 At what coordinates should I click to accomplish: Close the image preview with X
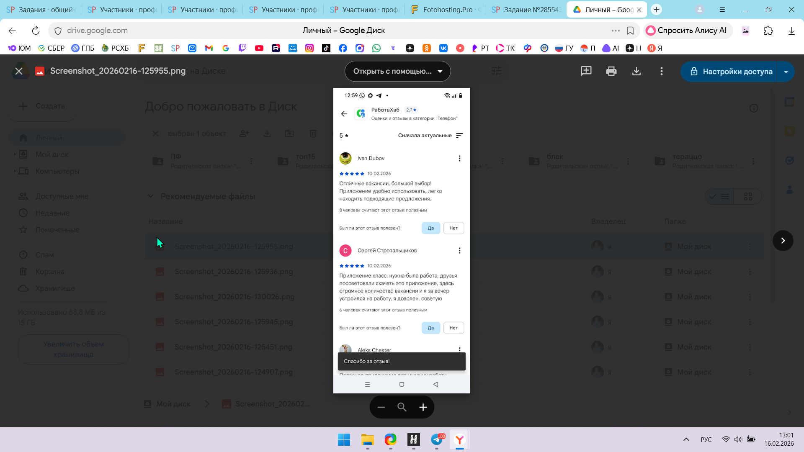(19, 71)
